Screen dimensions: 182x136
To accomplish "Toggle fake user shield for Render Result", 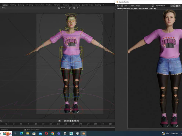I will pyautogui.click(x=171, y=6).
